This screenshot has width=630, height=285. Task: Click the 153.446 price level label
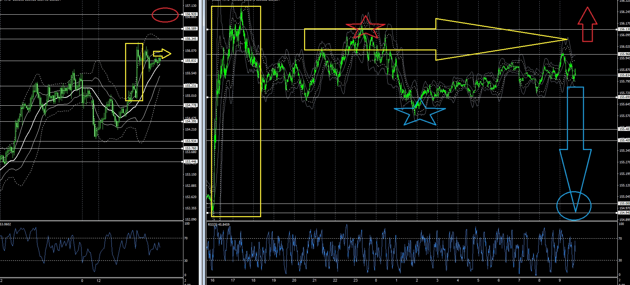coord(190,162)
